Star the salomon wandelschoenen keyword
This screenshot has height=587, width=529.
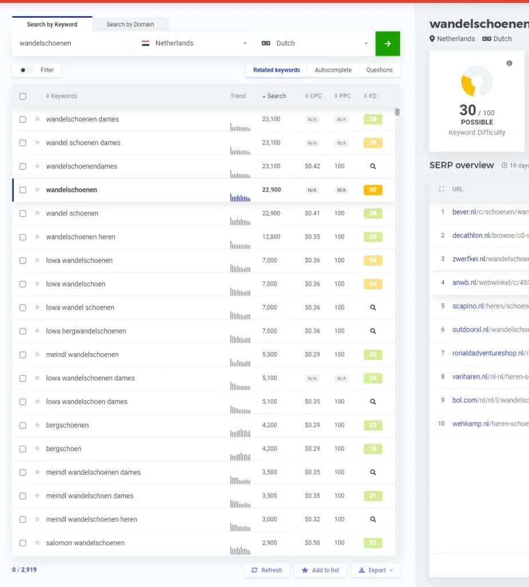(x=37, y=543)
